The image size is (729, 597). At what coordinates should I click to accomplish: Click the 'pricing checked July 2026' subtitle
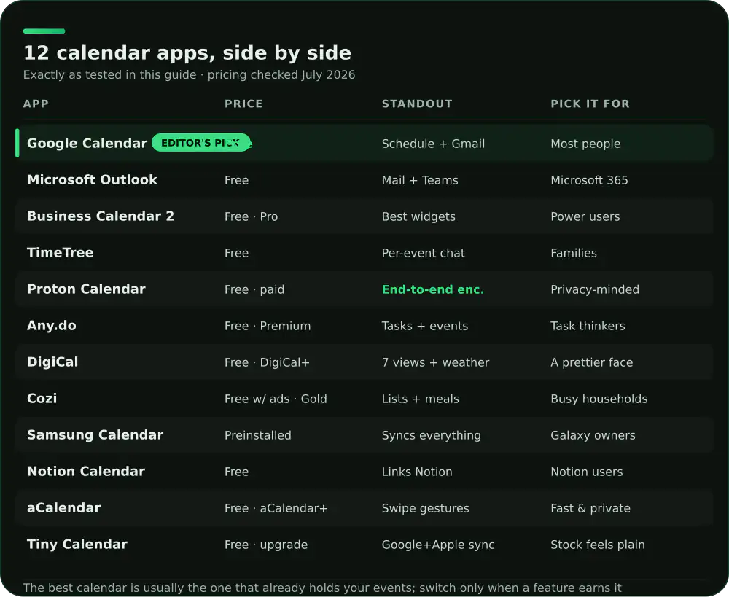[x=281, y=75]
